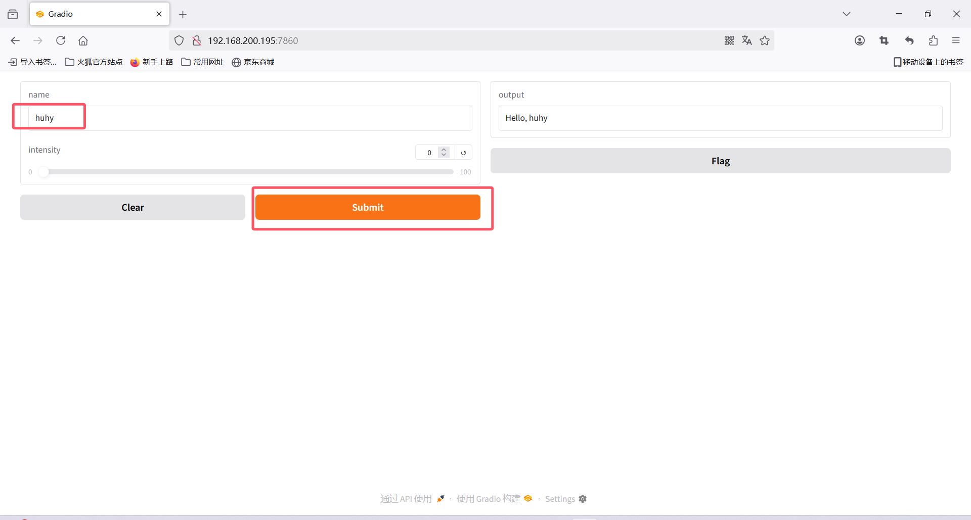Viewport: 971px width, 520px height.
Task: Click the intensity slider handle
Action: click(x=44, y=172)
